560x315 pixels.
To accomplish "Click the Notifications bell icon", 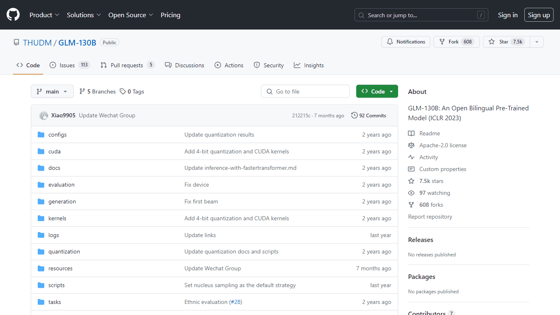I will pyautogui.click(x=390, y=42).
